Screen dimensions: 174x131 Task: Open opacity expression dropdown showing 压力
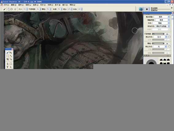[x=160, y=37]
